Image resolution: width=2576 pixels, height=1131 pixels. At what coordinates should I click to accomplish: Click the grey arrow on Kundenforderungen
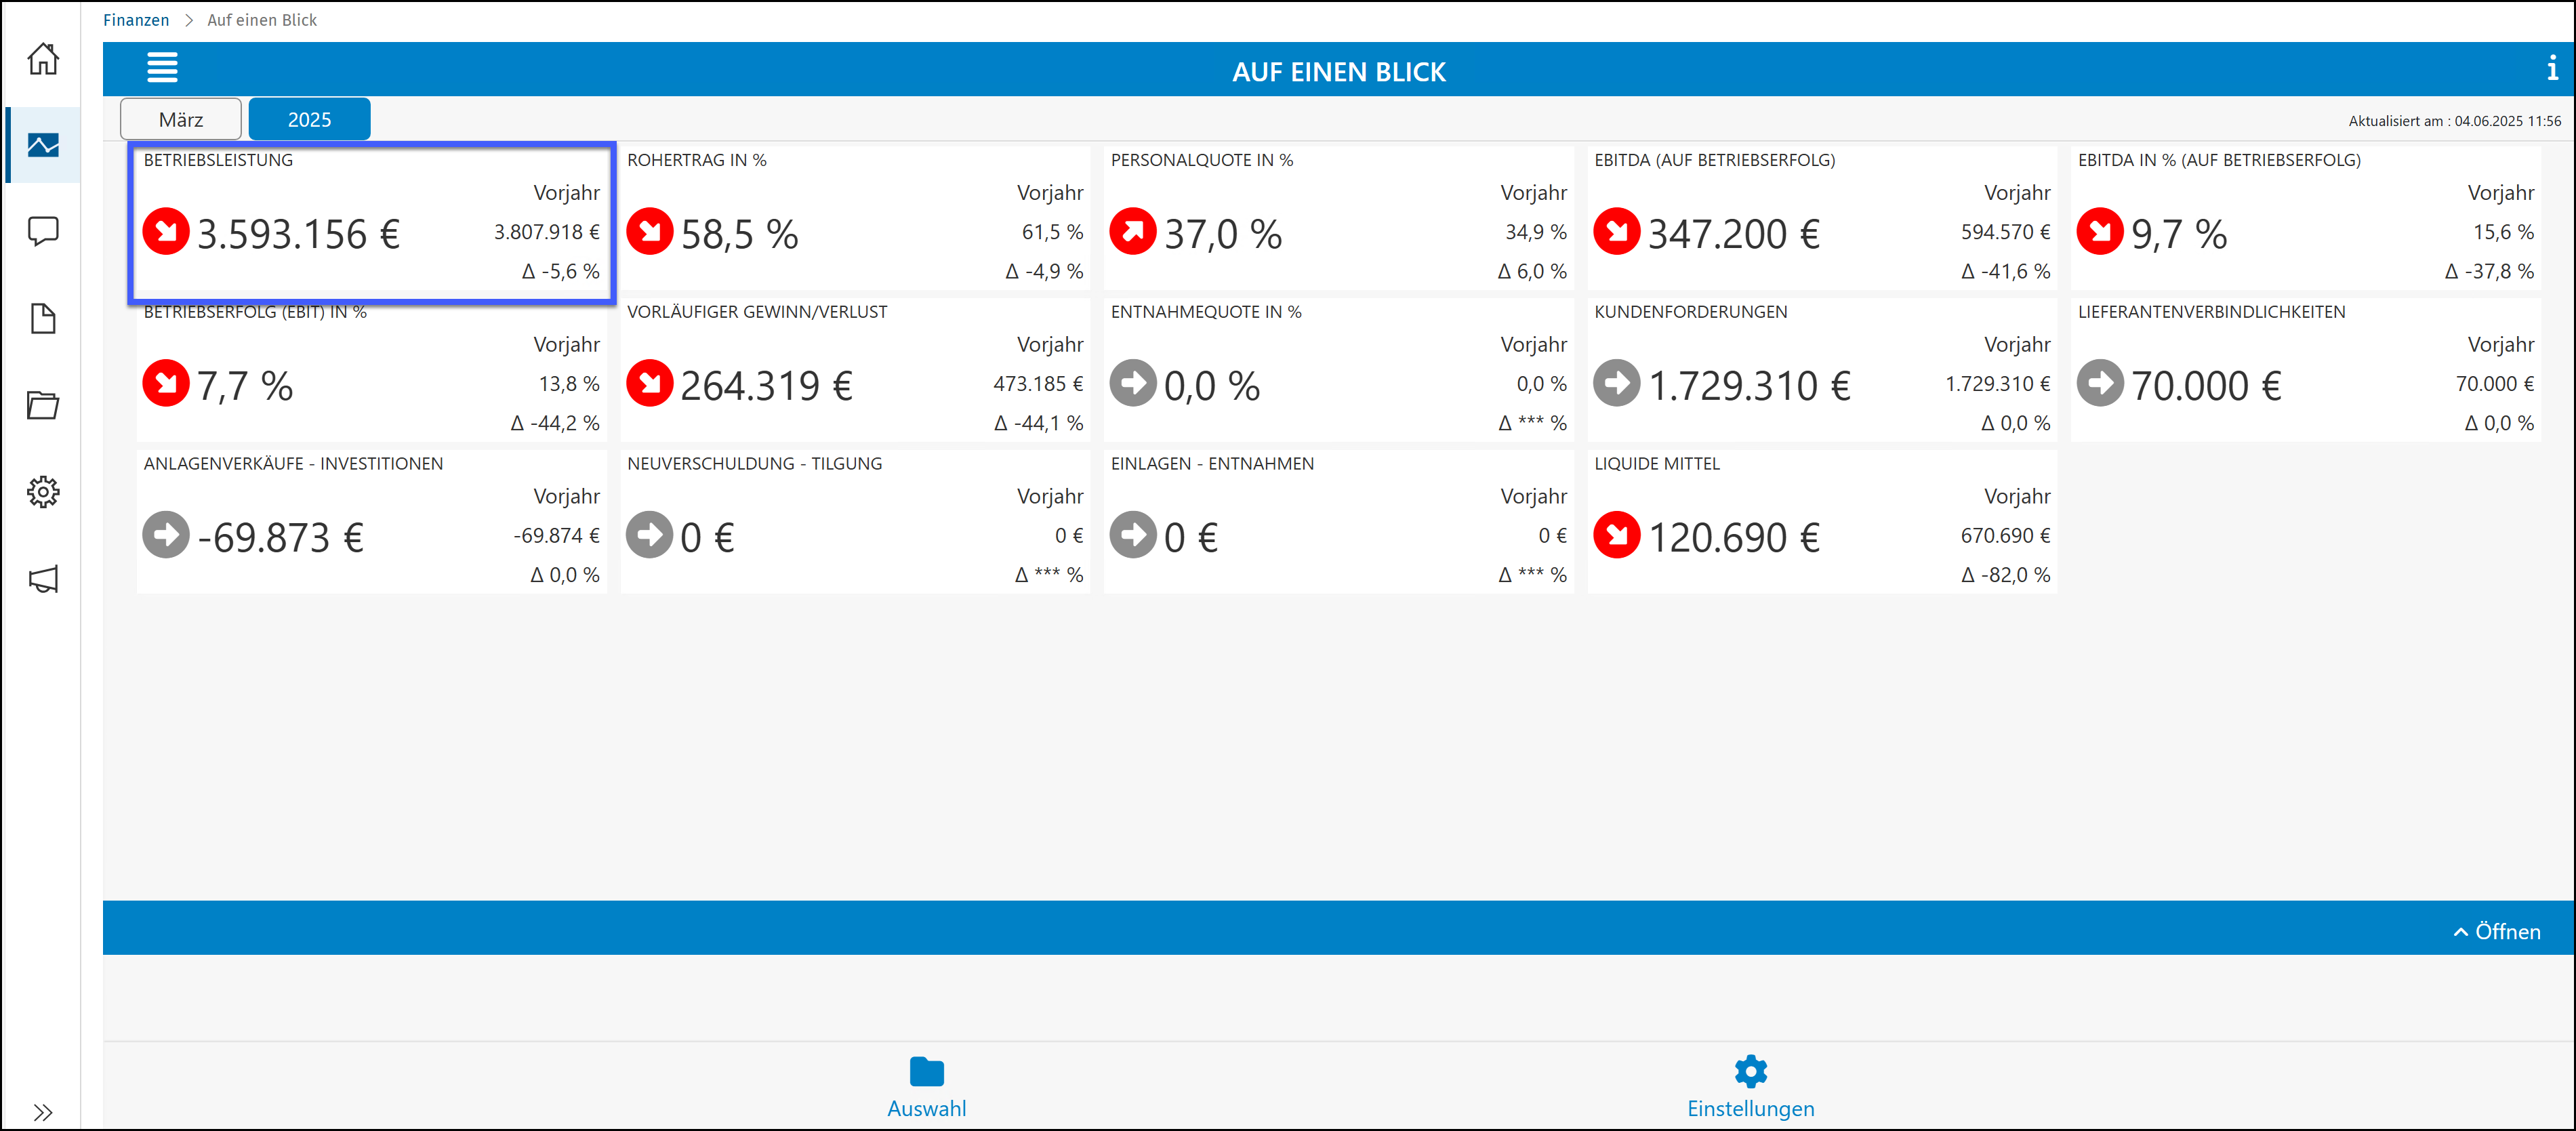pos(1617,384)
